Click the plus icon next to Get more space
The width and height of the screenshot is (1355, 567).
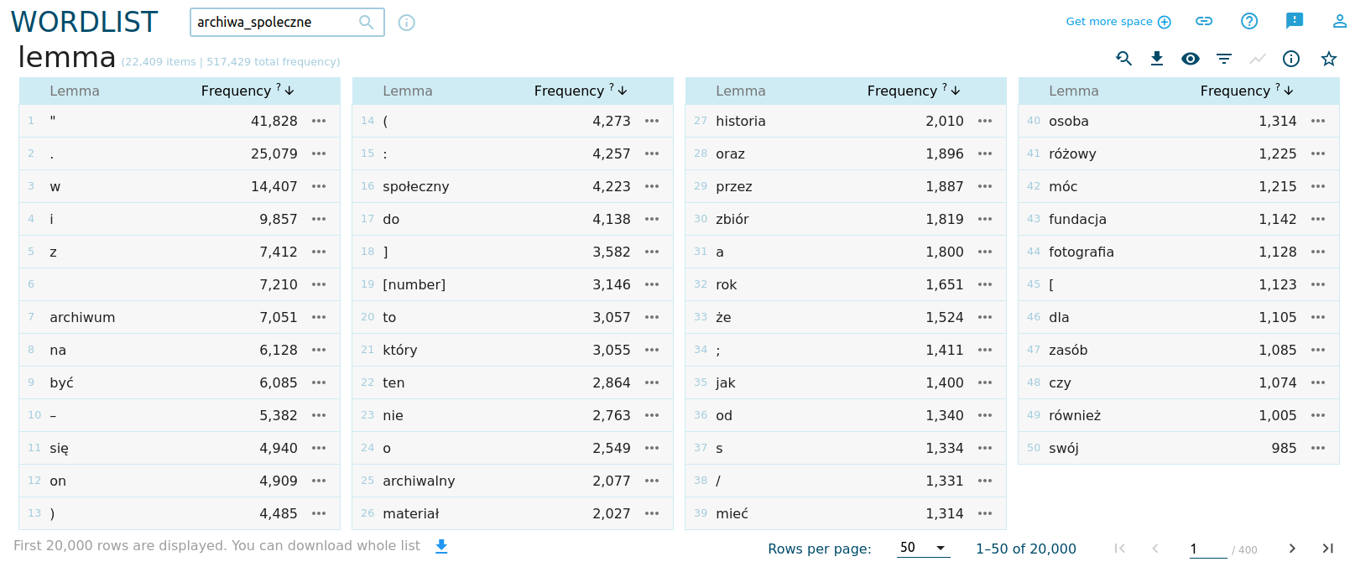coord(1165,22)
